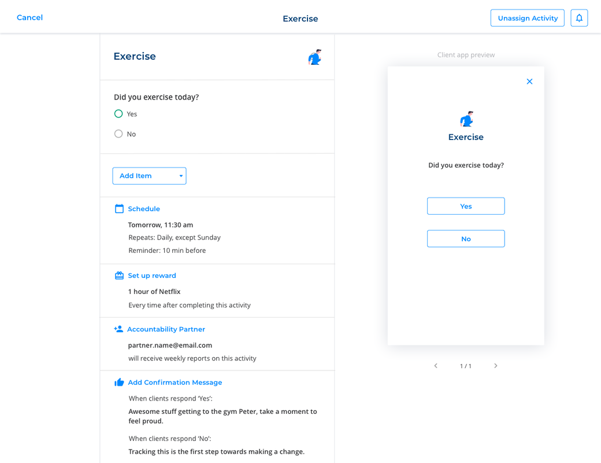Go to next preview page arrow
601x463 pixels.
(496, 366)
